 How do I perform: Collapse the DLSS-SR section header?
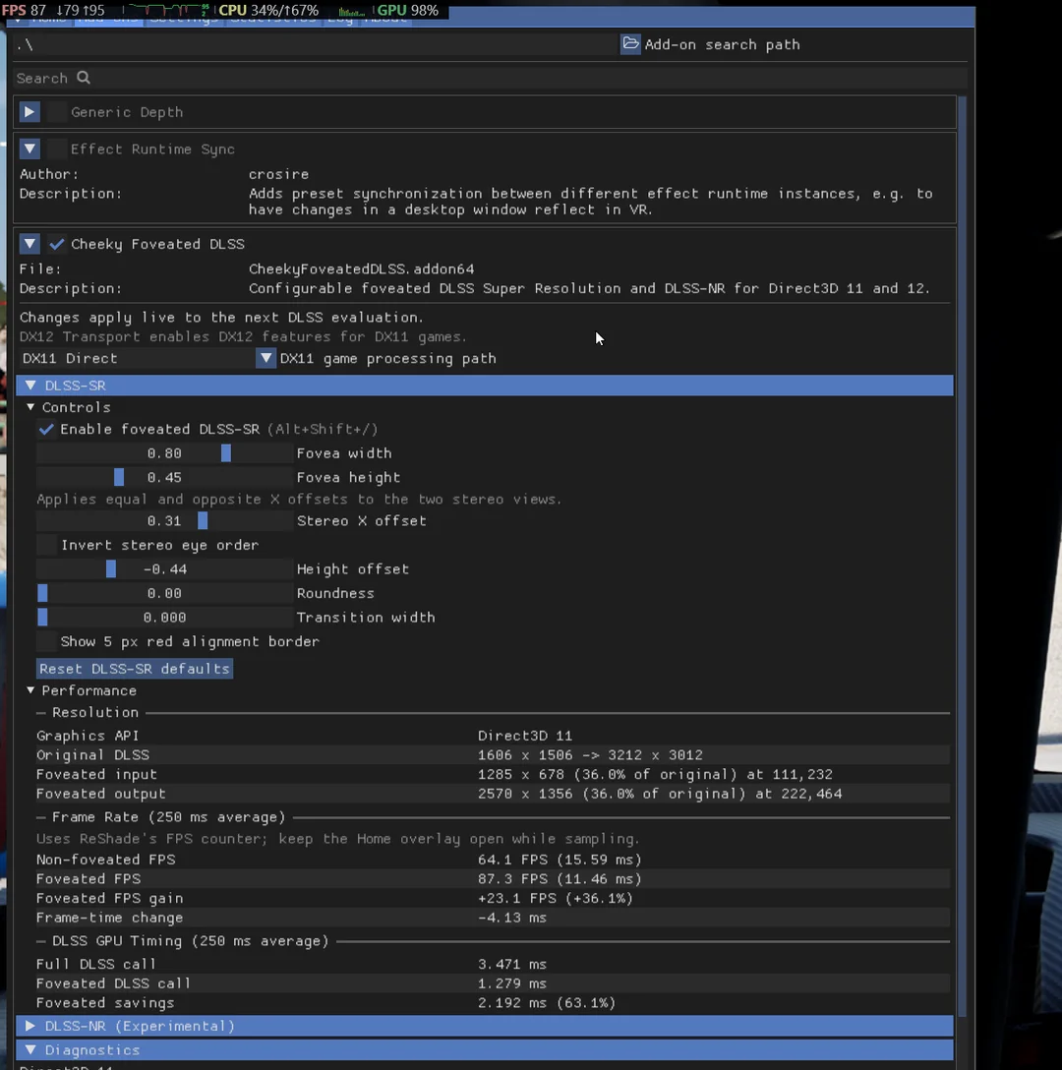485,386
